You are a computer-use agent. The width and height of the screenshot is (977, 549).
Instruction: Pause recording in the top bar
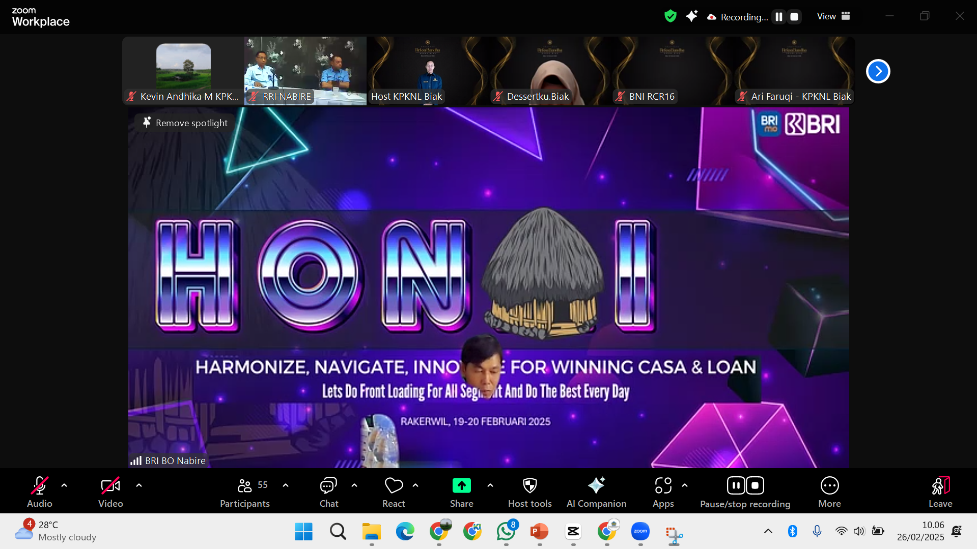[779, 17]
